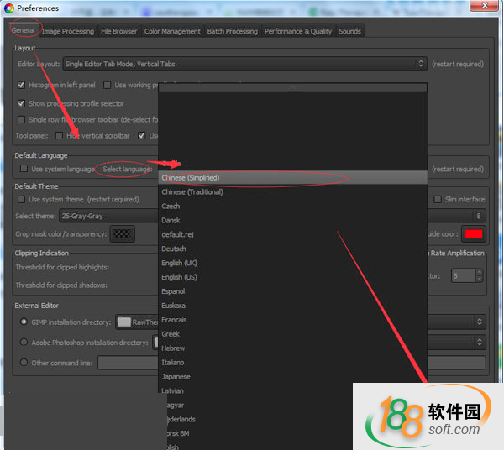Click the folder icon for GIMP directory

coord(123,322)
